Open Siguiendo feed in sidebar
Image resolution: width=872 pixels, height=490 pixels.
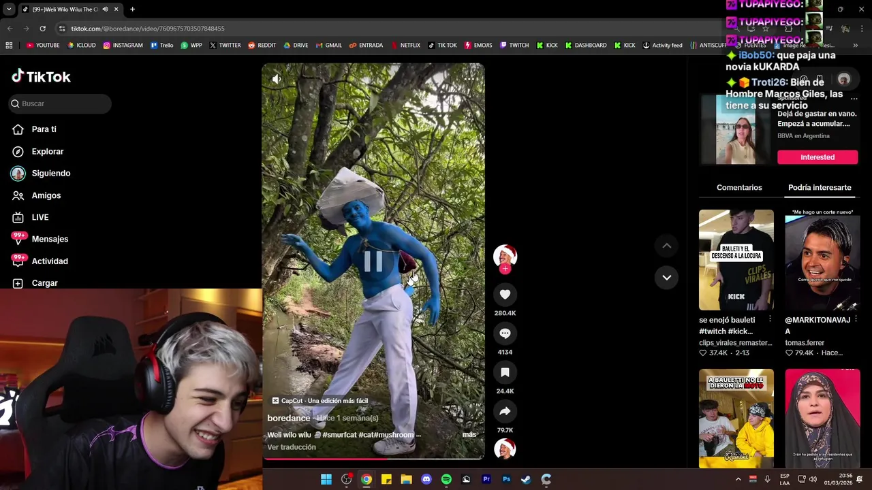41,173
